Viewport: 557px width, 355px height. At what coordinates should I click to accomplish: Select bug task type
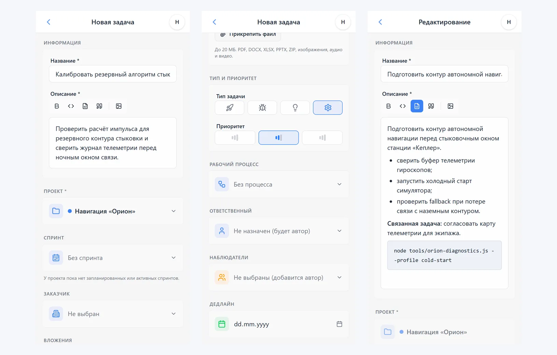click(x=262, y=108)
